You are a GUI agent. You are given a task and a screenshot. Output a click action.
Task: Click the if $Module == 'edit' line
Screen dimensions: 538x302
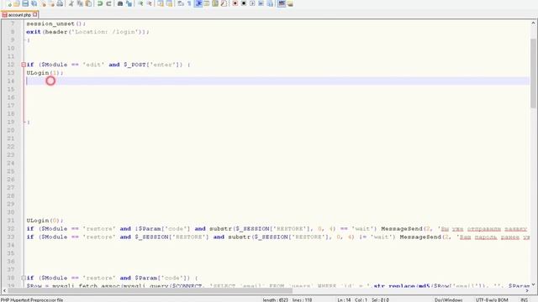(108, 65)
